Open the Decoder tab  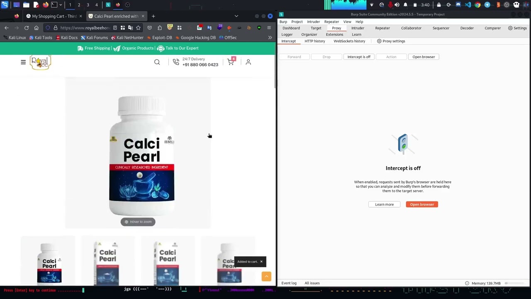467,28
